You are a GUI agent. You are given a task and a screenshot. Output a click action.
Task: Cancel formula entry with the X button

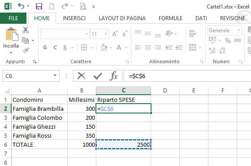pyautogui.click(x=81, y=76)
